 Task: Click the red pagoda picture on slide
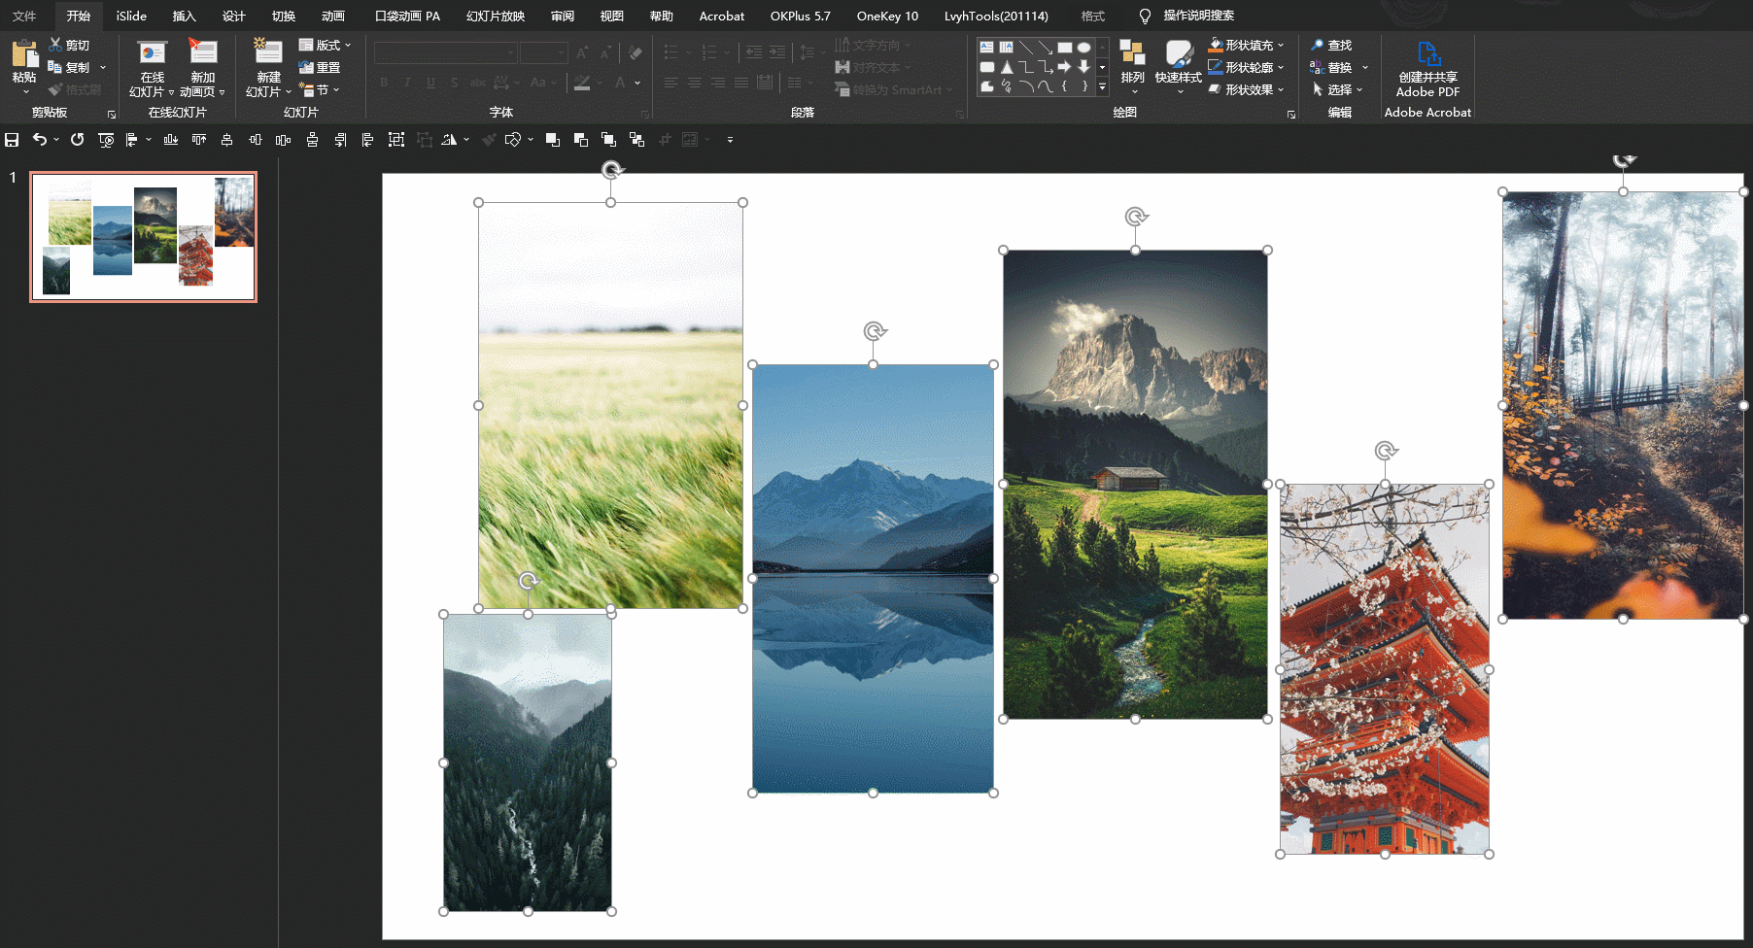pyautogui.click(x=1384, y=670)
